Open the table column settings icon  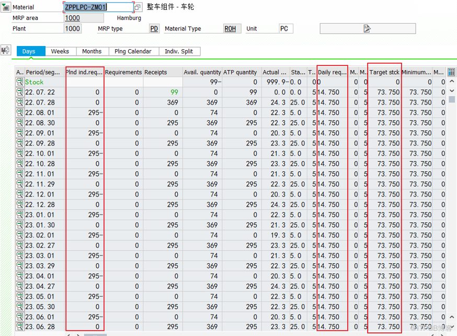(x=451, y=72)
